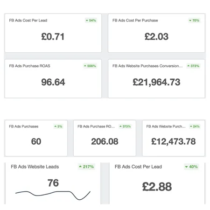The image size is (210, 210).
Task: Click the 373% badge beside £21,964.73
Action: [x=193, y=66]
